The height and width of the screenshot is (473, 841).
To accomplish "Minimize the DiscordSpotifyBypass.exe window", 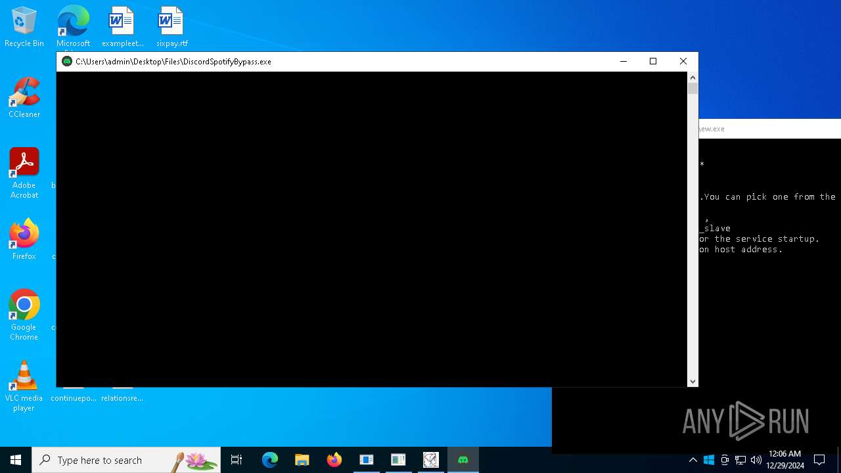I will pyautogui.click(x=624, y=61).
